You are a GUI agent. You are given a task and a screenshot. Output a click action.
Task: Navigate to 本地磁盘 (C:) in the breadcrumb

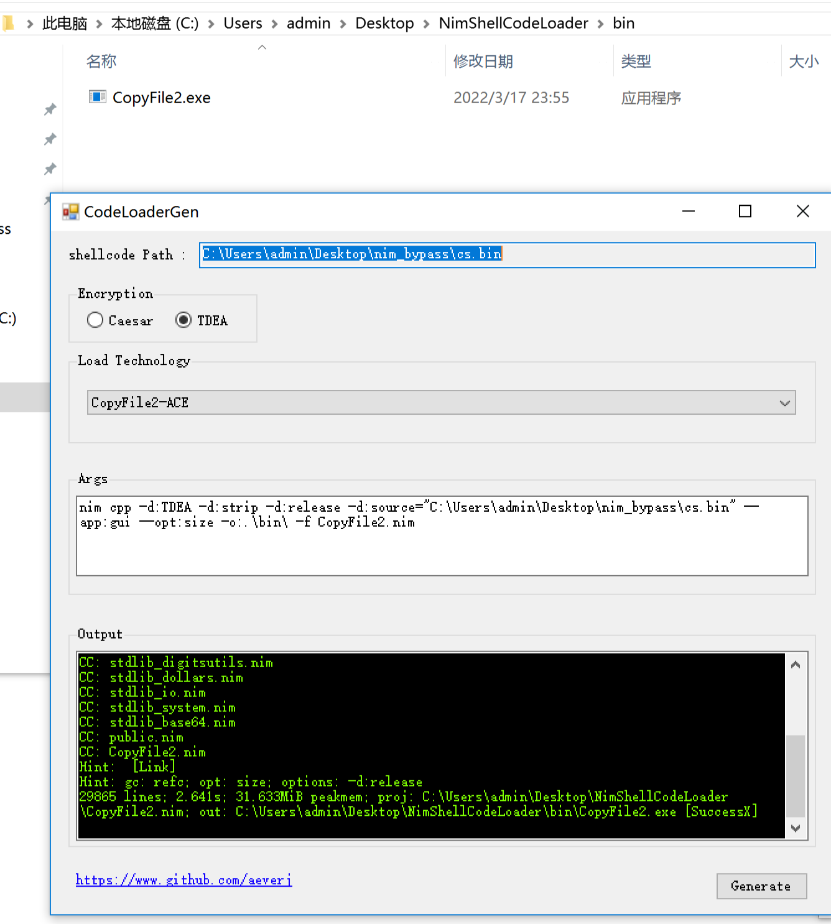click(x=155, y=24)
